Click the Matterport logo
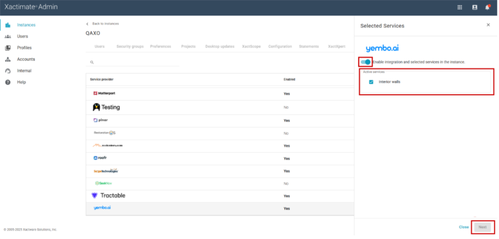 104,93
